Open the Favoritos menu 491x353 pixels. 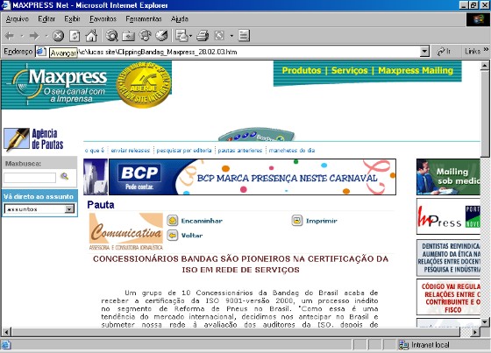(x=103, y=18)
